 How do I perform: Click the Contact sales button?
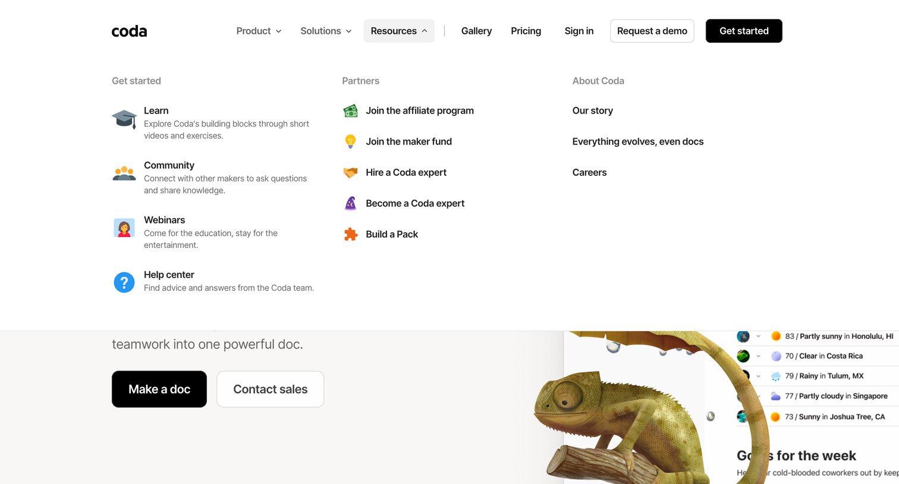[x=271, y=389]
